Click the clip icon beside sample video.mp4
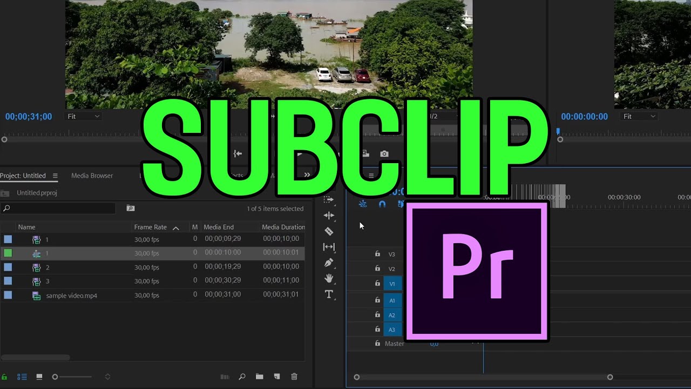This screenshot has height=389, width=691. [x=36, y=296]
